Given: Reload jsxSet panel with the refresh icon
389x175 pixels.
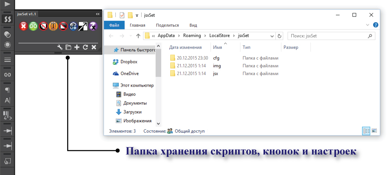Looking at the screenshot, I should point(85,47).
